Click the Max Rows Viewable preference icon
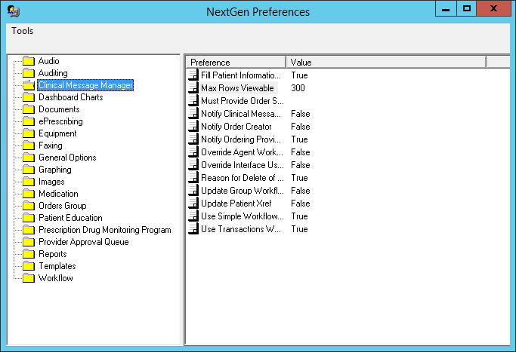The width and height of the screenshot is (516, 352). (x=193, y=88)
